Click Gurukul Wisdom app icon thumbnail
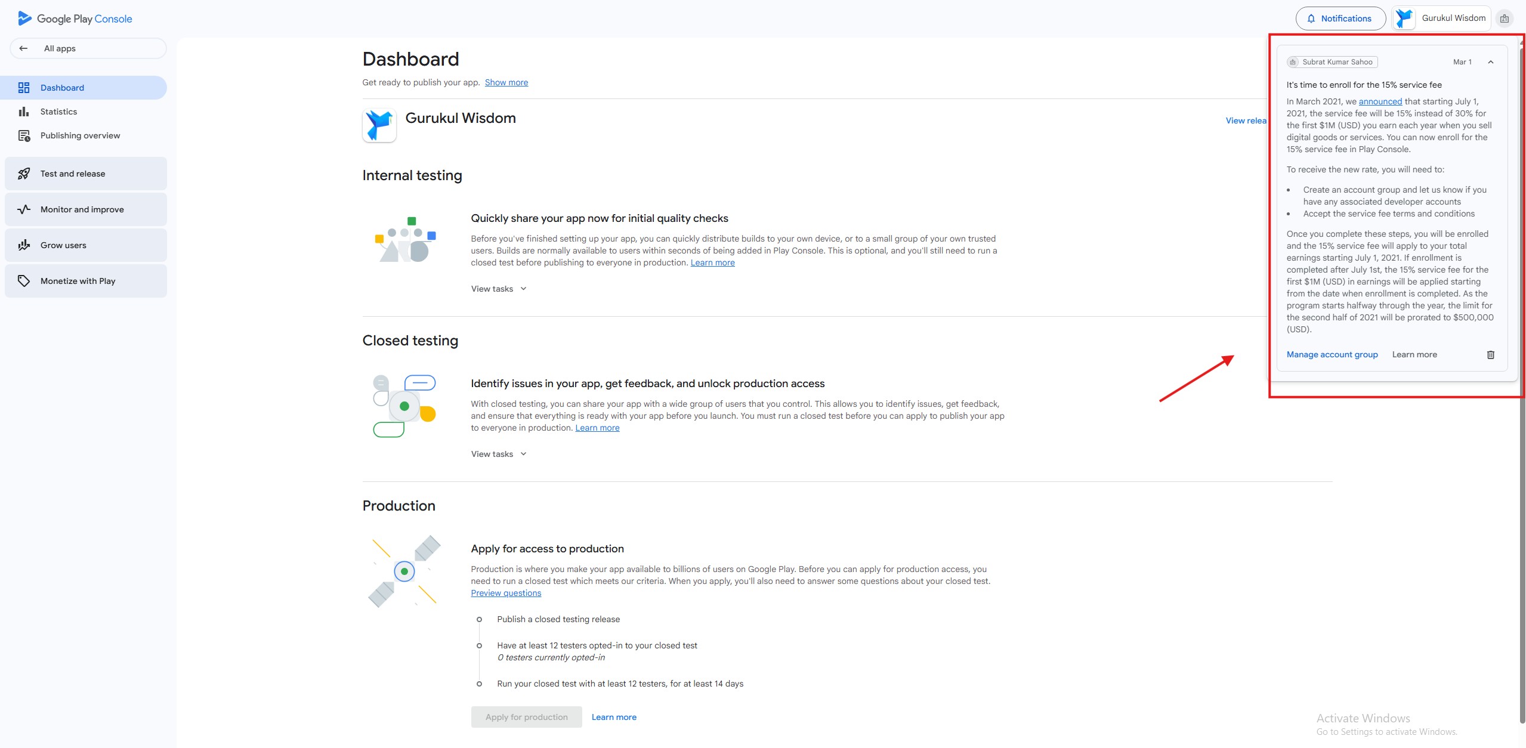Viewport: 1526px width, 748px height. point(379,125)
